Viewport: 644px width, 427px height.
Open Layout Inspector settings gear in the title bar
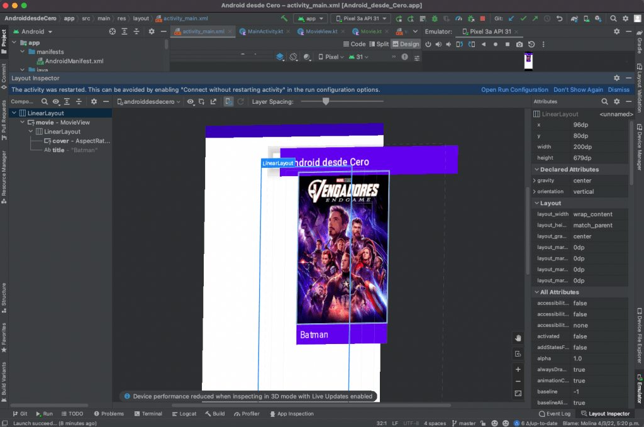tap(616, 78)
